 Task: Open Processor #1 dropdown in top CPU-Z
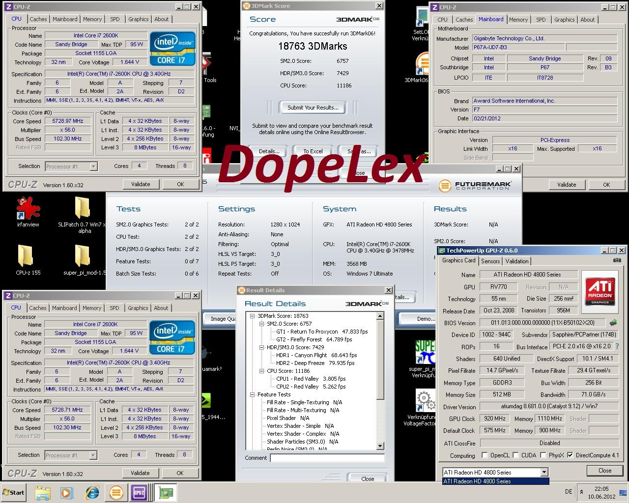tap(93, 167)
